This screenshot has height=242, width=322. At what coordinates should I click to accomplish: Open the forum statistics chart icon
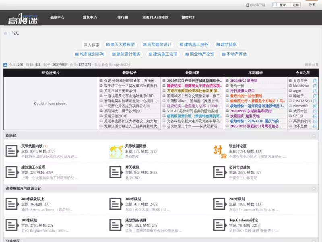[5, 65]
